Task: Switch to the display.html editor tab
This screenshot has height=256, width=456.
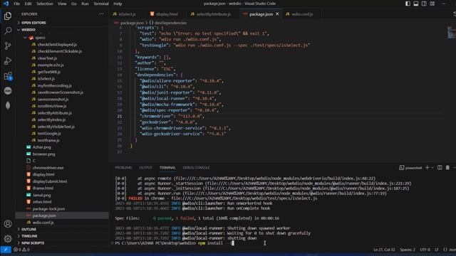Action: tap(167, 14)
